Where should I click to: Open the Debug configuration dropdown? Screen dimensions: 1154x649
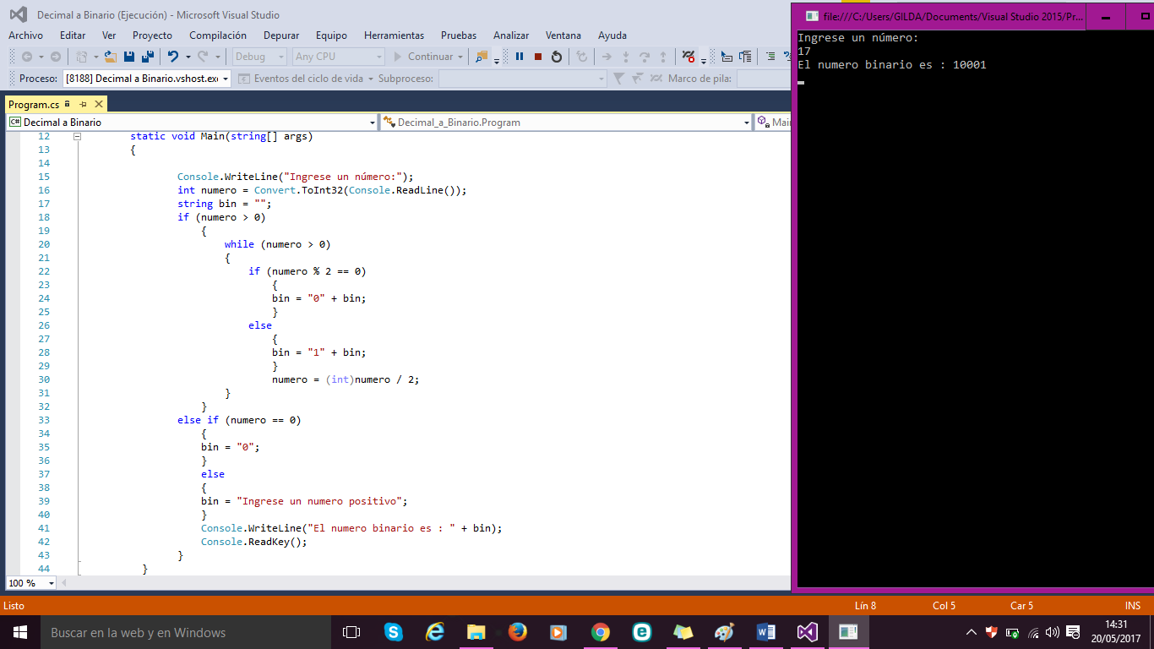(259, 57)
